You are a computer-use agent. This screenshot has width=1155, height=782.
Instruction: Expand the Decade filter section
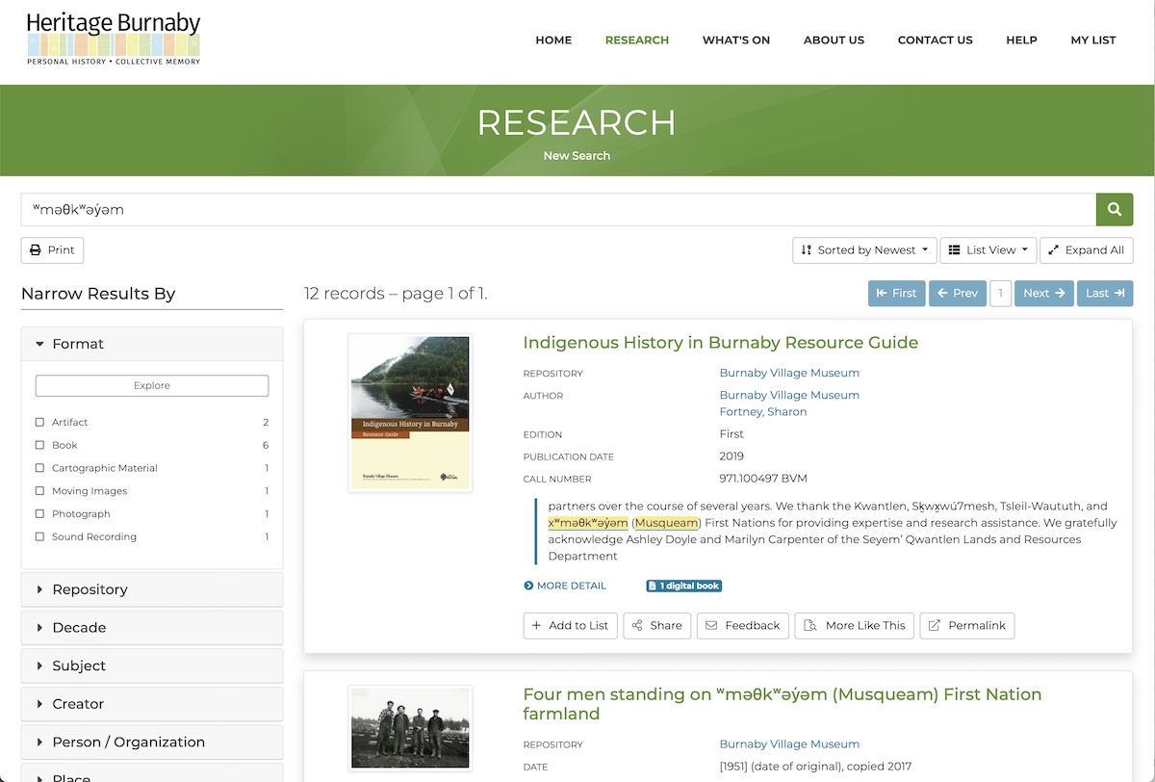coord(152,628)
